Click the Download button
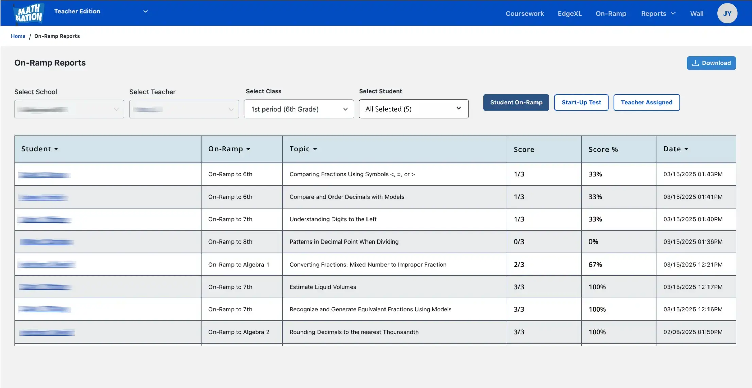This screenshot has width=752, height=388. [711, 63]
